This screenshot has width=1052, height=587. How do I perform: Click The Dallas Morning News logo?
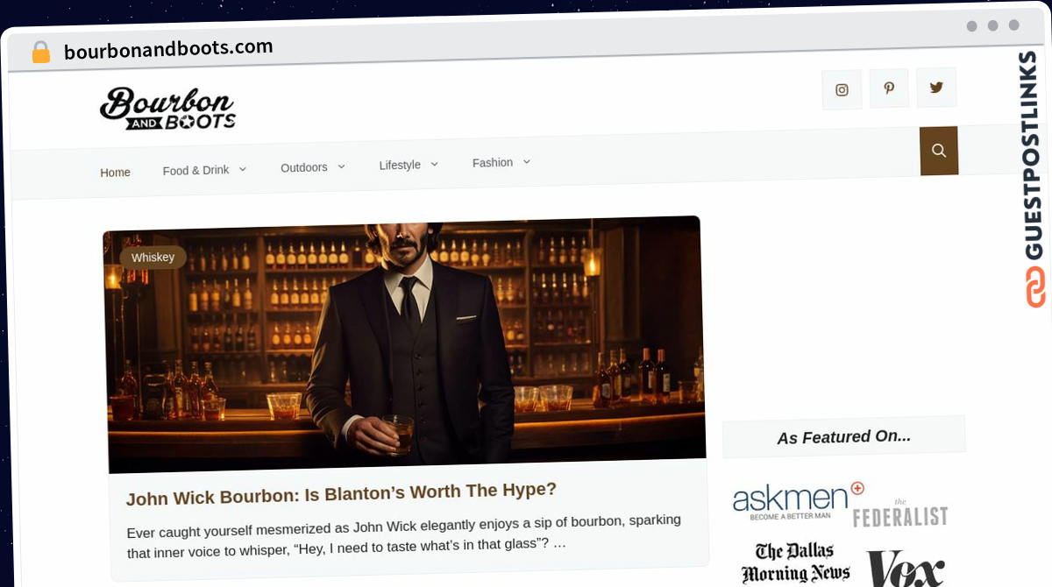point(796,562)
